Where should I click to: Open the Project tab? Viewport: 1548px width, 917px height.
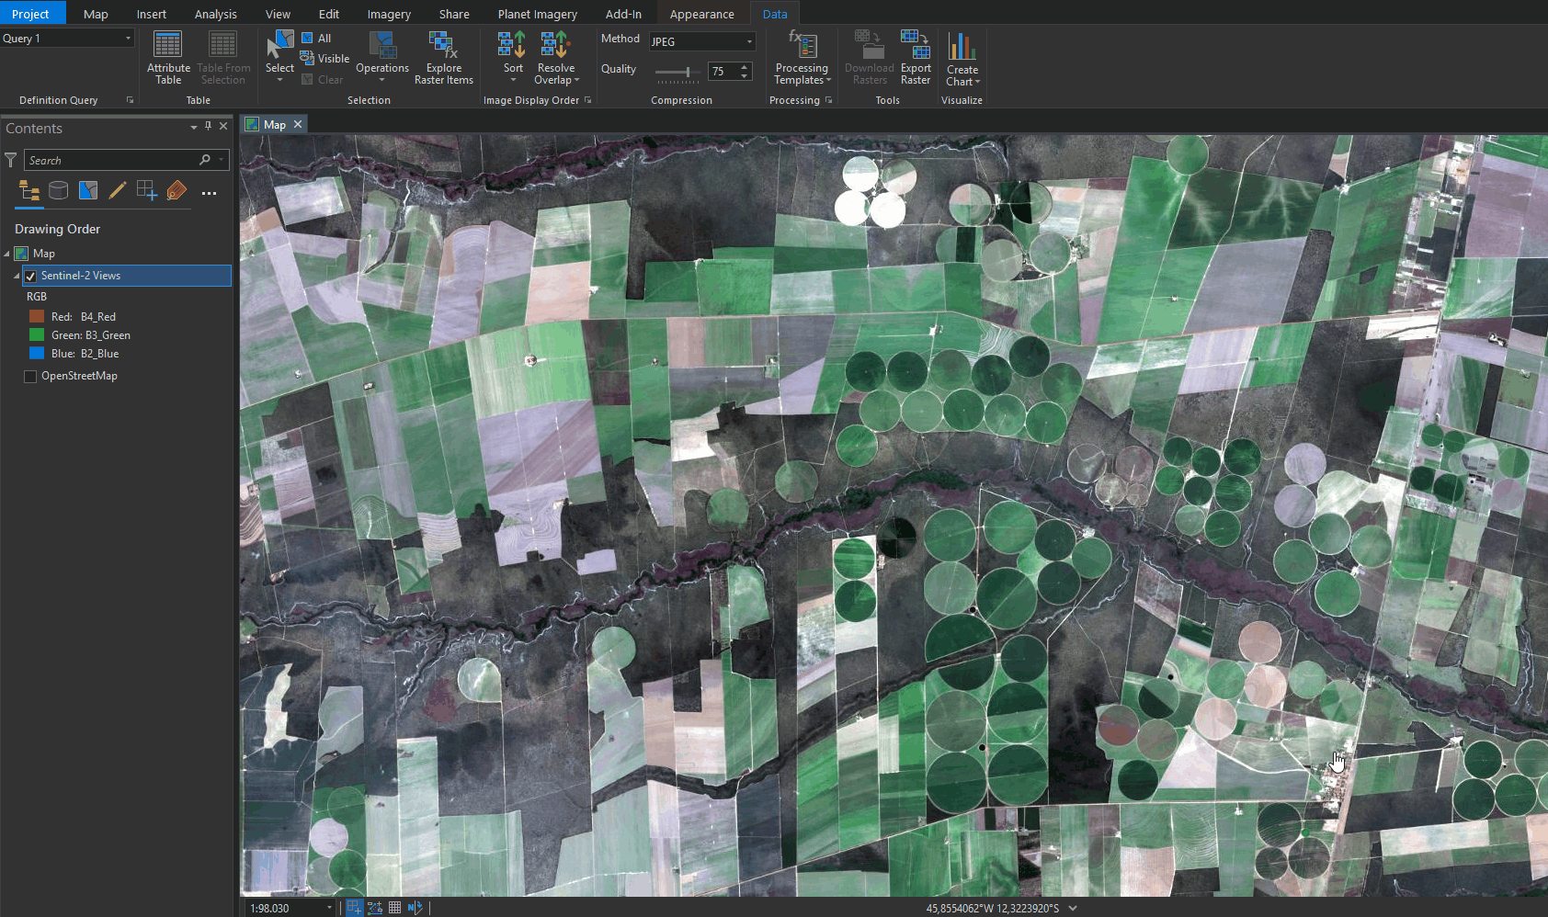[x=30, y=13]
